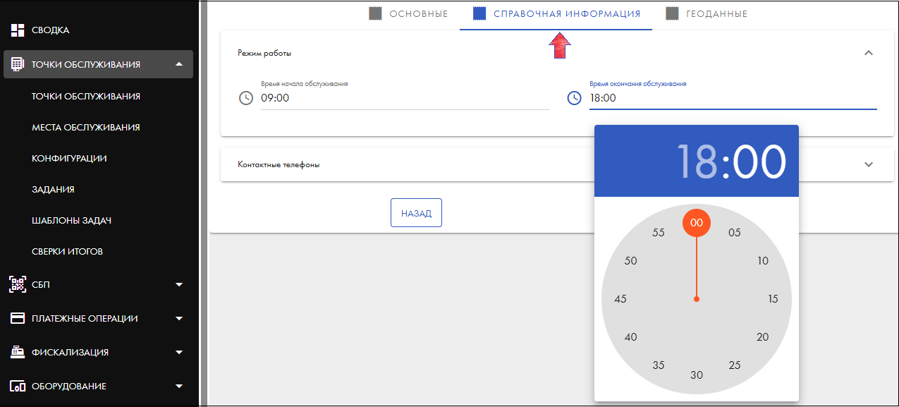Click the Точки обслуживания calculator icon
Image resolution: width=899 pixels, height=407 pixels.
point(18,64)
